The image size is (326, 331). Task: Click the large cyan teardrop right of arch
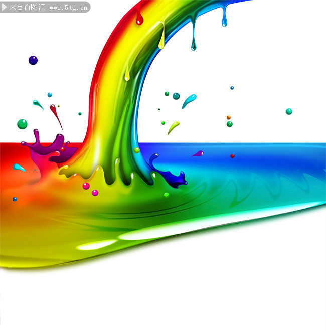[x=189, y=100]
